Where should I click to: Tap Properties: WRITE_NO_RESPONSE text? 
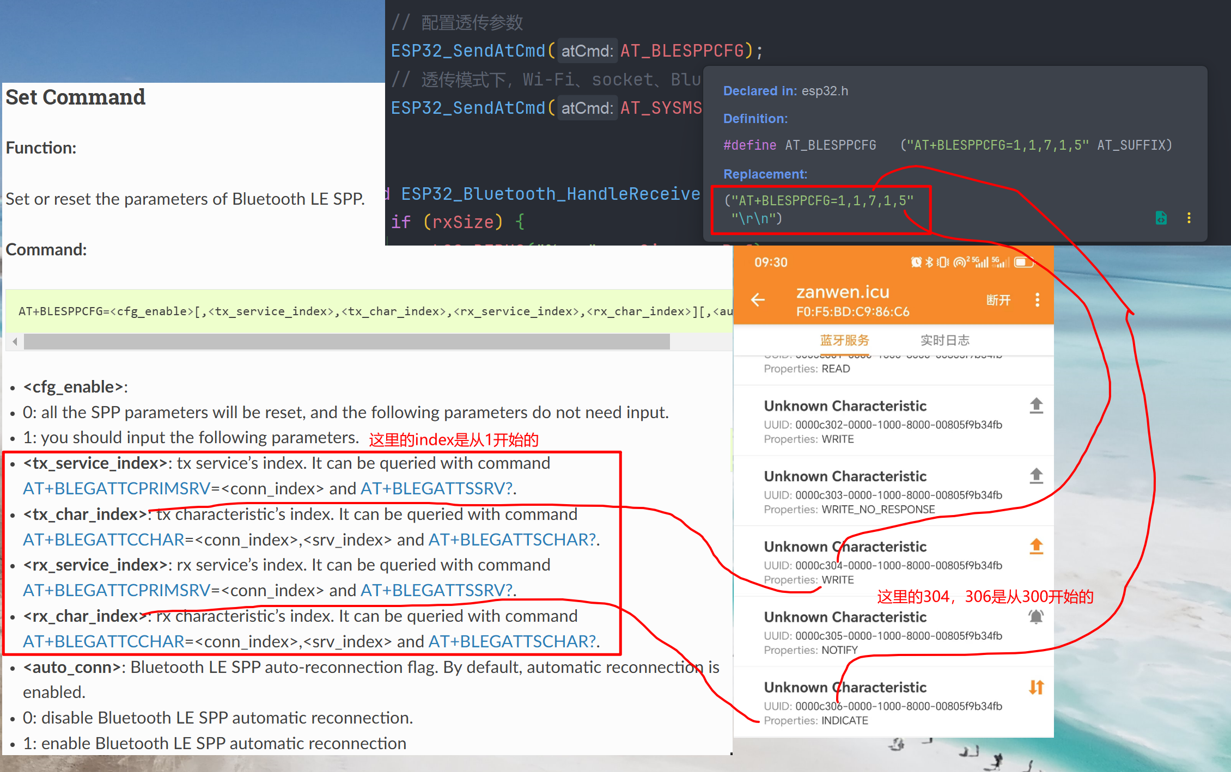tap(849, 510)
